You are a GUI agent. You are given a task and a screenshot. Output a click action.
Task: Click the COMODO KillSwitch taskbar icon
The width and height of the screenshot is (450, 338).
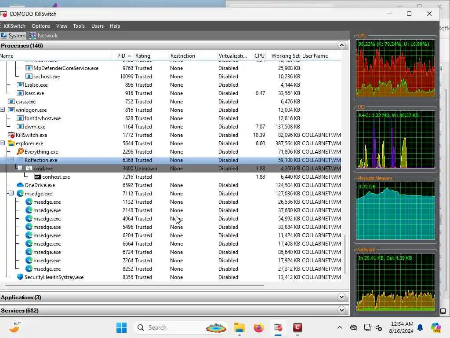pos(278,327)
